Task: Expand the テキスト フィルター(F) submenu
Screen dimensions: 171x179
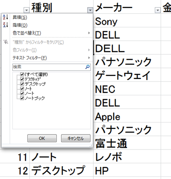Action: [51, 58]
